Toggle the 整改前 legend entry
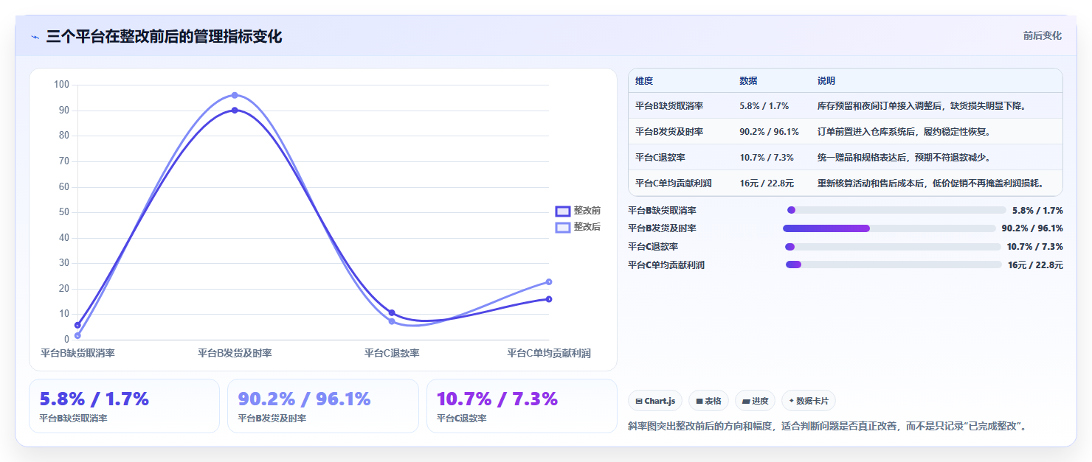The height and width of the screenshot is (462, 1092). click(x=578, y=211)
